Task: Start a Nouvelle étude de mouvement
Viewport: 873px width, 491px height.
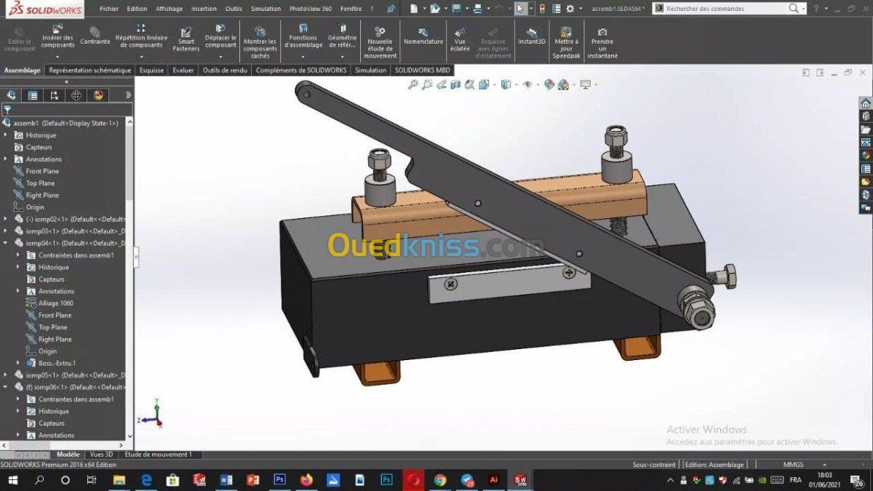Action: tap(380, 42)
